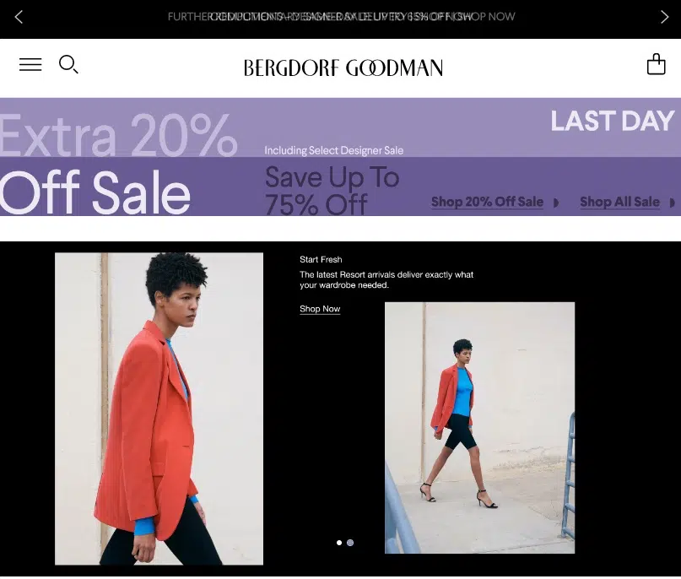Click the Extra 20% Off Sale headline
Image resolution: width=681 pixels, height=579 pixels.
(118, 164)
